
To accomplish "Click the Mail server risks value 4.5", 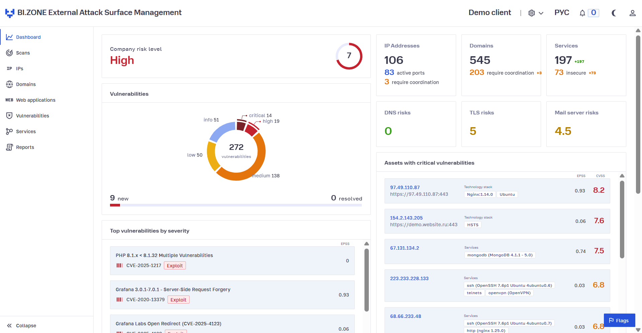I will (563, 131).
